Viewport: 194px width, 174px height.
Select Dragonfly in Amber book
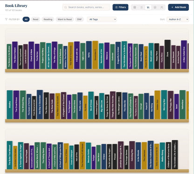click(118, 56)
